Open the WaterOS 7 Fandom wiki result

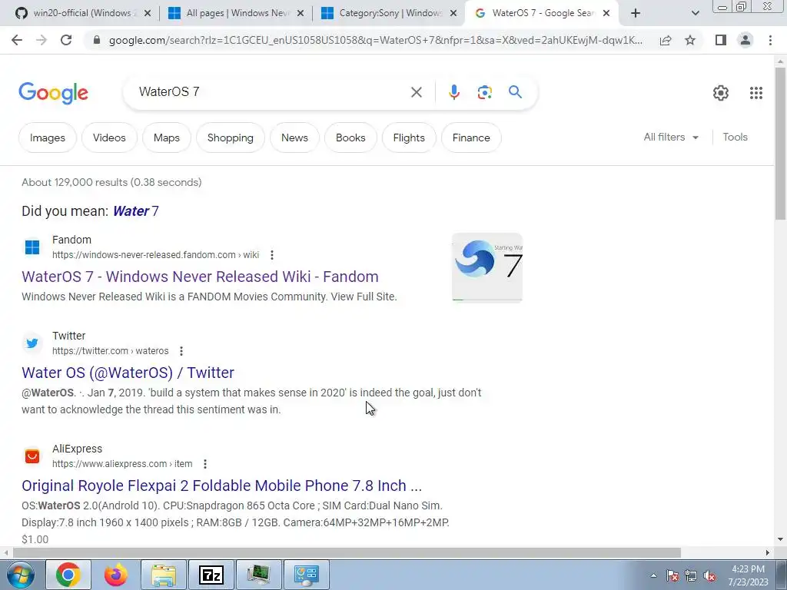coord(200,277)
